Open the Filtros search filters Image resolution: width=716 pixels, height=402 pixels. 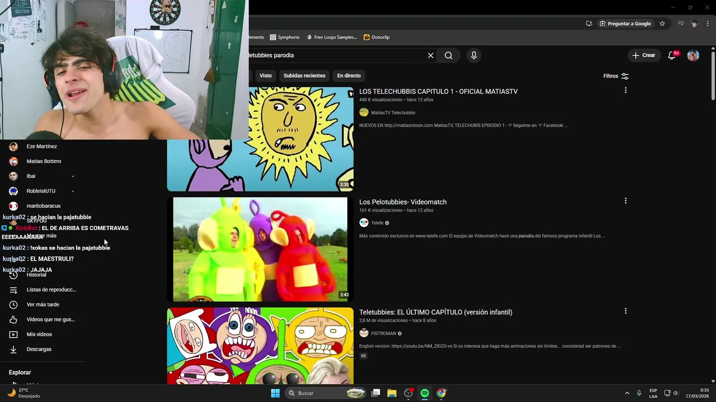[x=616, y=76]
